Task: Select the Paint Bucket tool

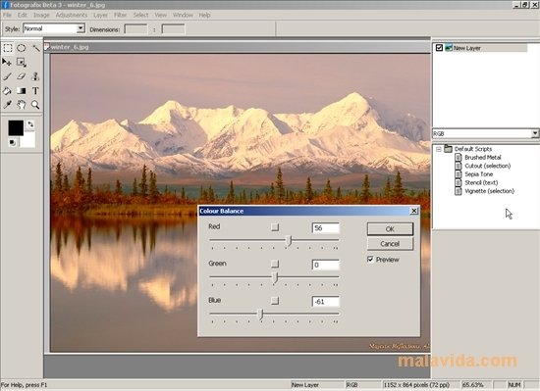Action: (7, 91)
